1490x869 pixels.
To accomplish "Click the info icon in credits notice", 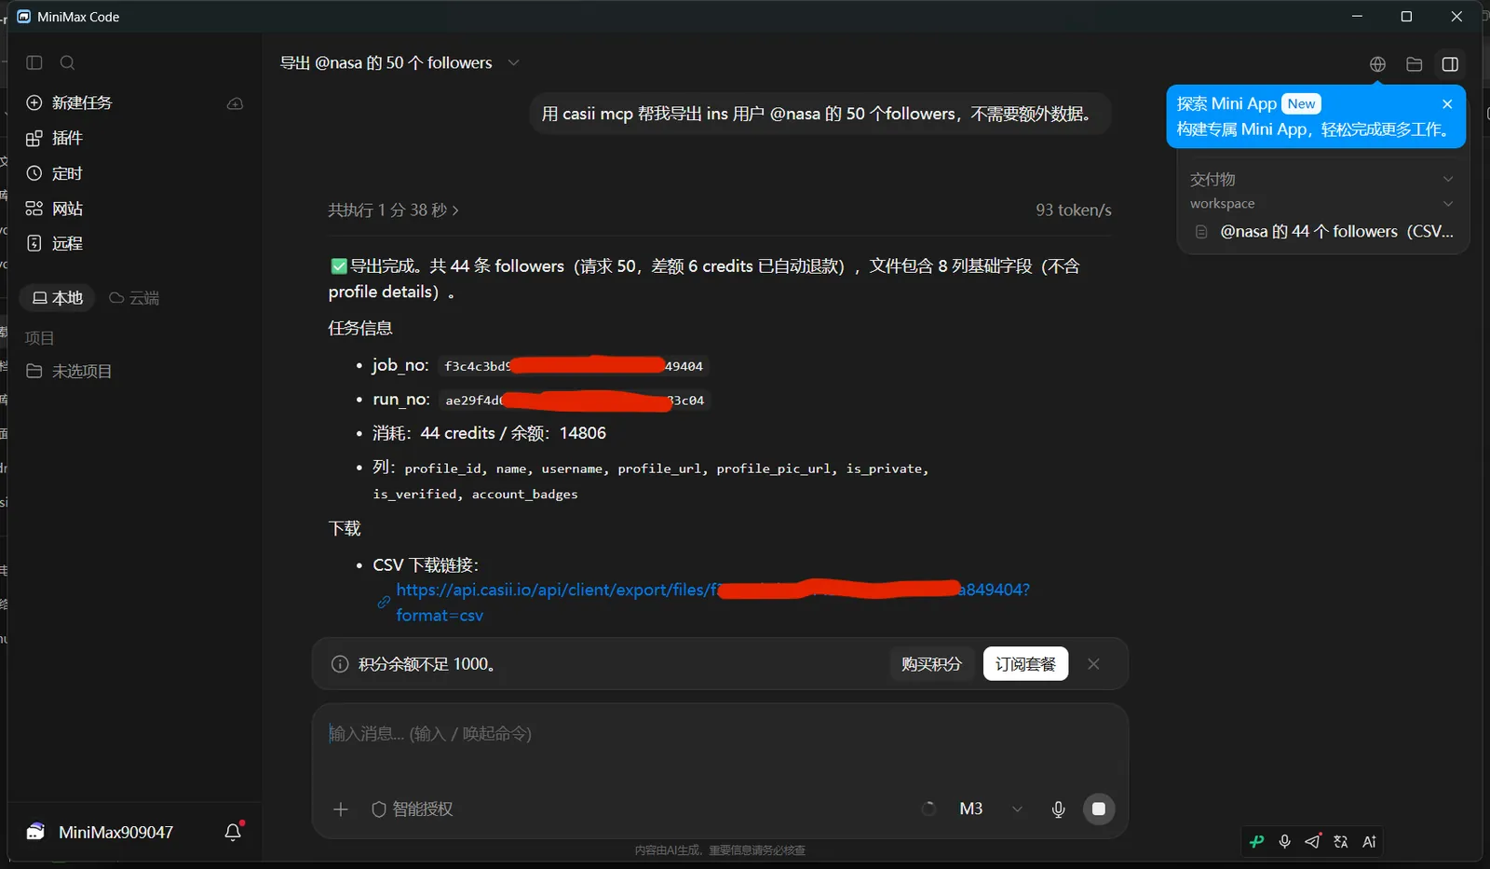I will pos(340,664).
